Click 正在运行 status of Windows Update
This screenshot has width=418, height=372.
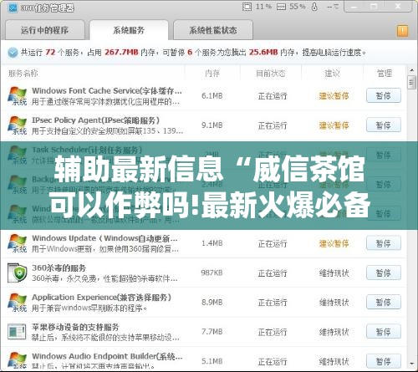tap(273, 243)
